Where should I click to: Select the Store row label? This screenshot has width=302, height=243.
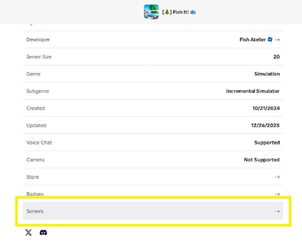(32, 177)
